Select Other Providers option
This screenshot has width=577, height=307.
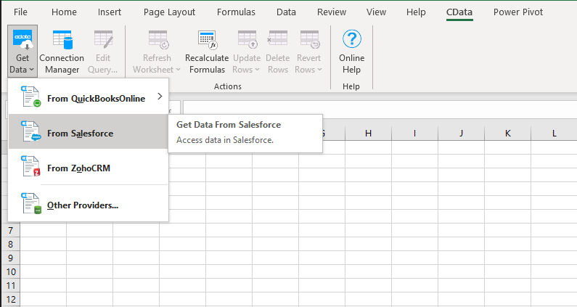[x=82, y=205]
